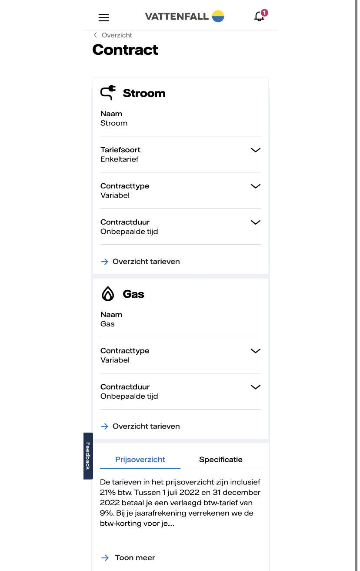Viewport: 360px width, 571px height.
Task: Switch to the Specificatie tab
Action: click(x=220, y=460)
